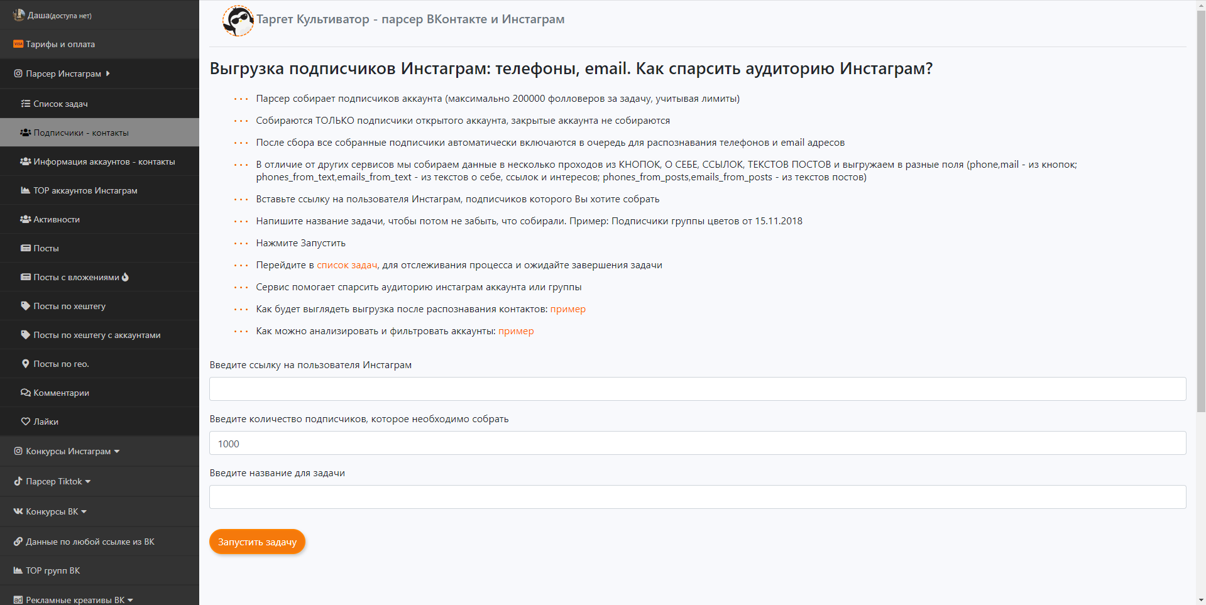Click the Таргет Культиватор site title
1206x605 pixels.
click(x=410, y=19)
